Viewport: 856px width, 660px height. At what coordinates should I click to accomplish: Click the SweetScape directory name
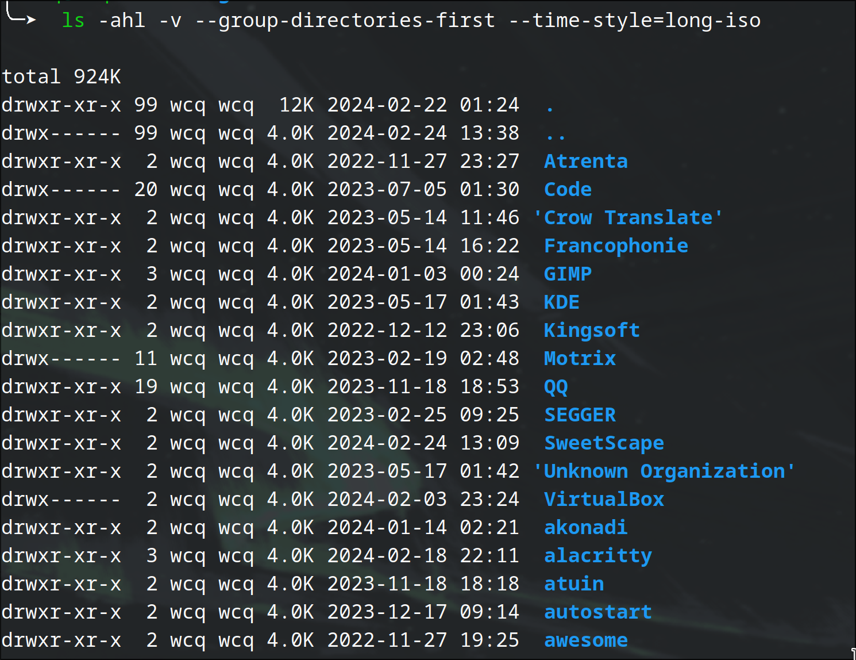pos(604,443)
